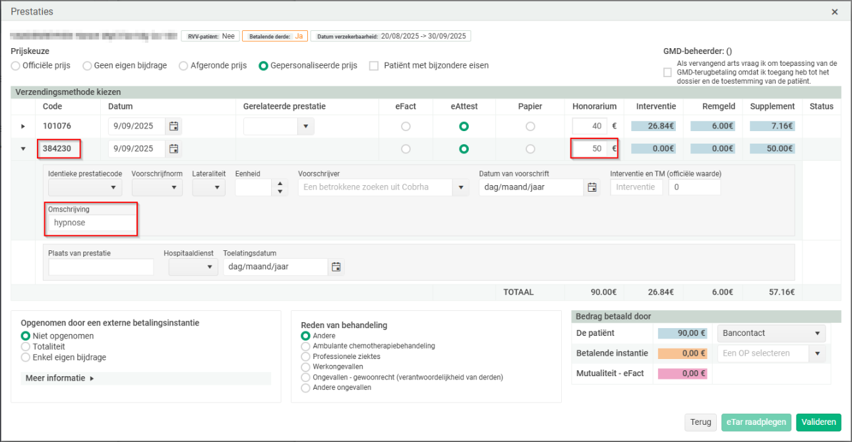The image size is (852, 442).
Task: Enable GMD-terugbetaling checkbox for vervangend arts
Action: point(668,72)
